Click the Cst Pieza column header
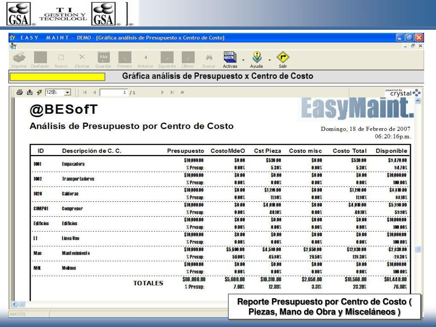The height and width of the screenshot is (327, 436). click(x=267, y=151)
